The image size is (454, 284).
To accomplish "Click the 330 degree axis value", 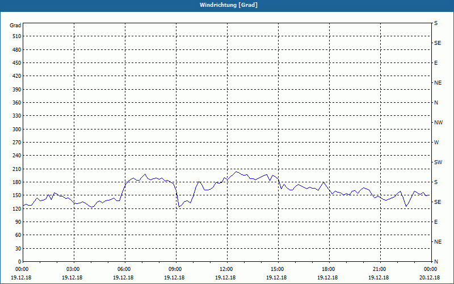I will coord(17,116).
